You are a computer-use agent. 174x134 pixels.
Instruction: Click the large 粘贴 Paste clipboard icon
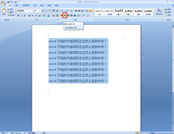click(x=4, y=10)
